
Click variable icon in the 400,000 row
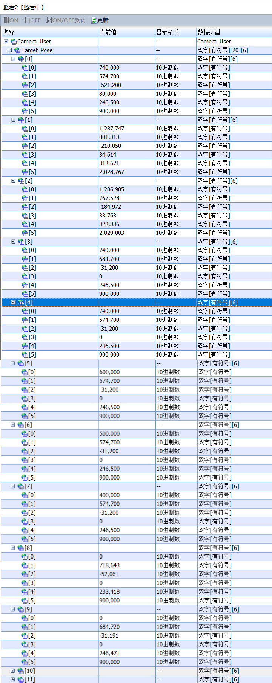coord(25,495)
